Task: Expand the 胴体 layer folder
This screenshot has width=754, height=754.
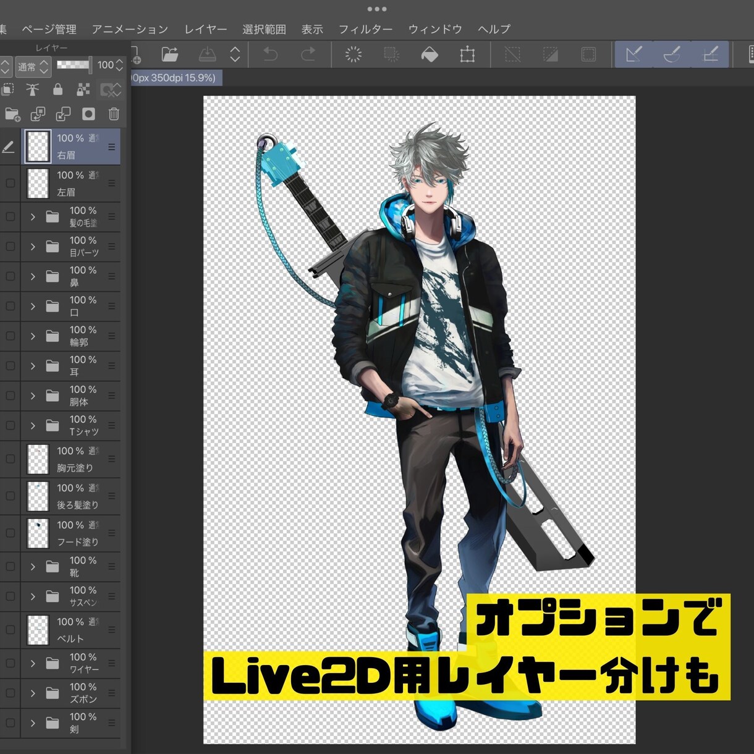Action: point(33,396)
